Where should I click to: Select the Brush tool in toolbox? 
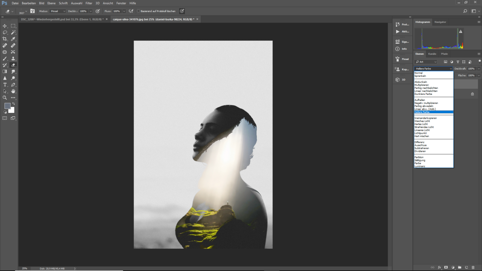5,58
